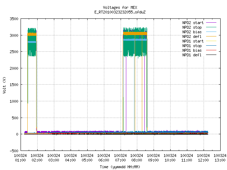The width and height of the screenshot is (227, 170).
Task: Click the dark blue NPD1 stop legend line
Action: pyautogui.click(x=211, y=46)
